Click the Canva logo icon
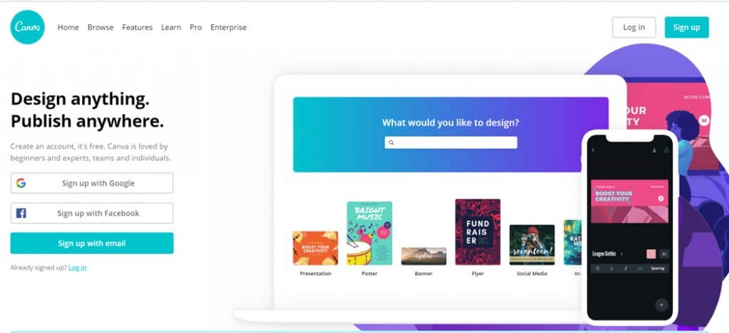Viewport: 729px width, 333px height. [x=28, y=28]
